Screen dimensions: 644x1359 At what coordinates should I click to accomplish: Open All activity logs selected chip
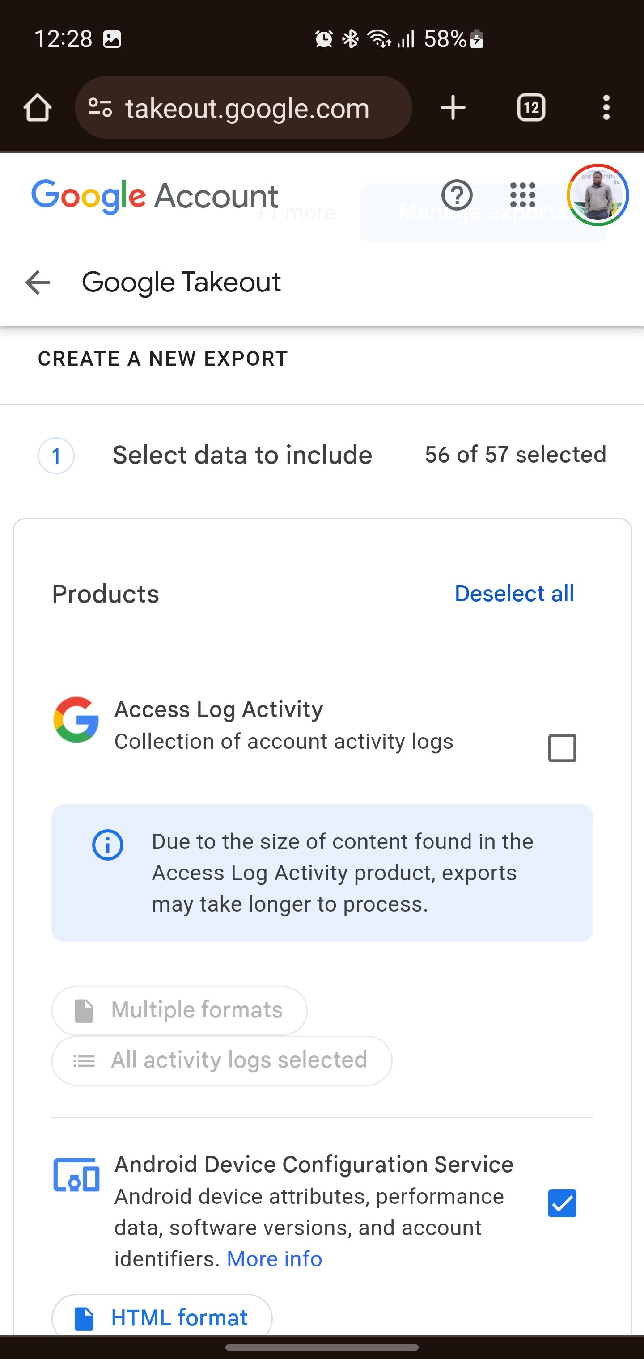222,1060
